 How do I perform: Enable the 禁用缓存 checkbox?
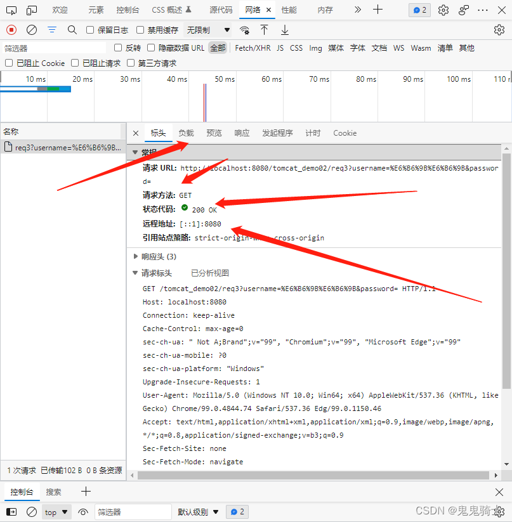(140, 30)
